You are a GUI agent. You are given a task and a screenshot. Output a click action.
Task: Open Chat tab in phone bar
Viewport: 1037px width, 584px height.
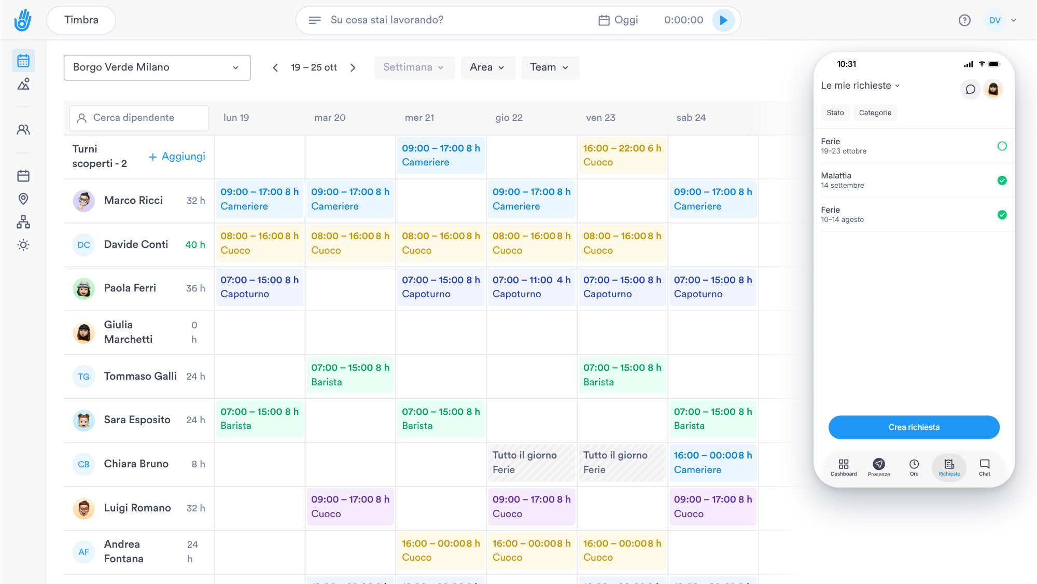(x=985, y=467)
